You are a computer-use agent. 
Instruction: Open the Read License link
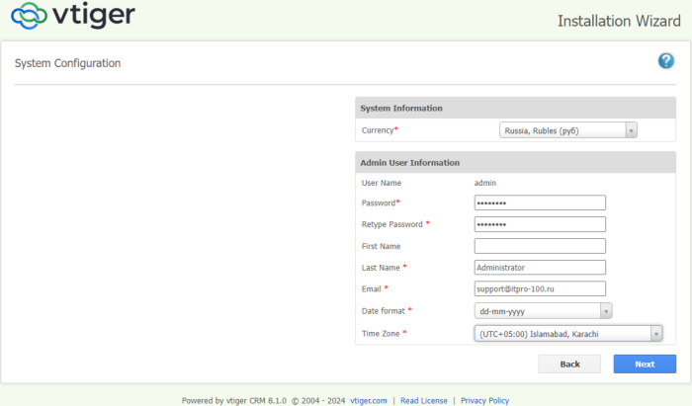(425, 400)
